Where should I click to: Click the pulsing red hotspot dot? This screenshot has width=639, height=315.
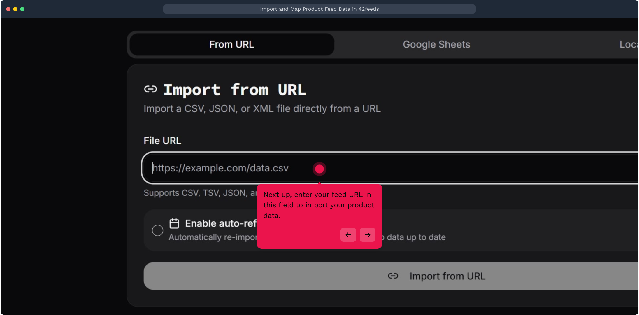(319, 169)
